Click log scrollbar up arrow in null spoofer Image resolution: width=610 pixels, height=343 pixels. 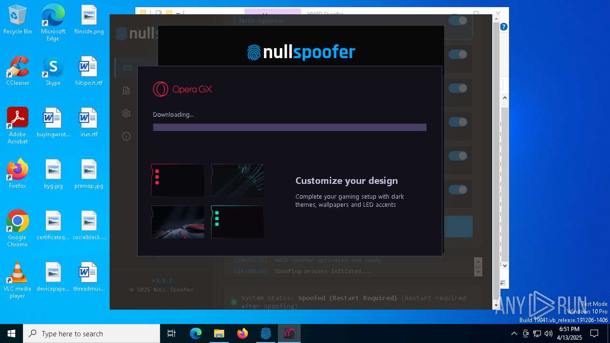click(478, 262)
